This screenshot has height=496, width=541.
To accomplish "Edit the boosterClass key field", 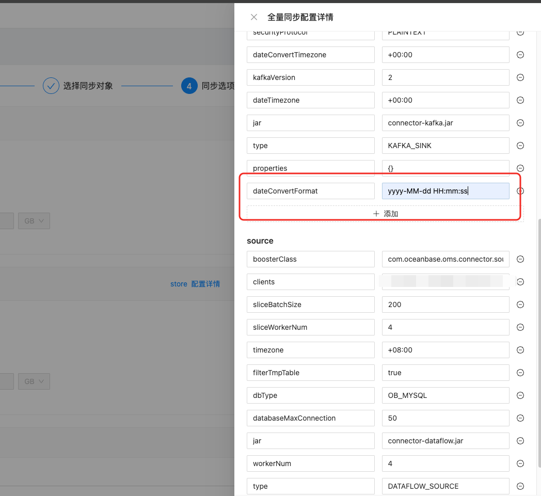I will click(311, 259).
